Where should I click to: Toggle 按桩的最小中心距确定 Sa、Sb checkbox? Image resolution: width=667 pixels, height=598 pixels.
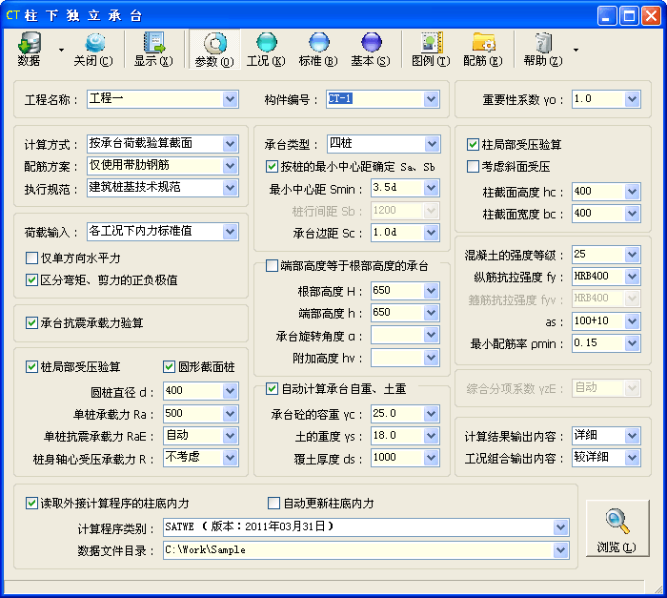pyautogui.click(x=272, y=166)
